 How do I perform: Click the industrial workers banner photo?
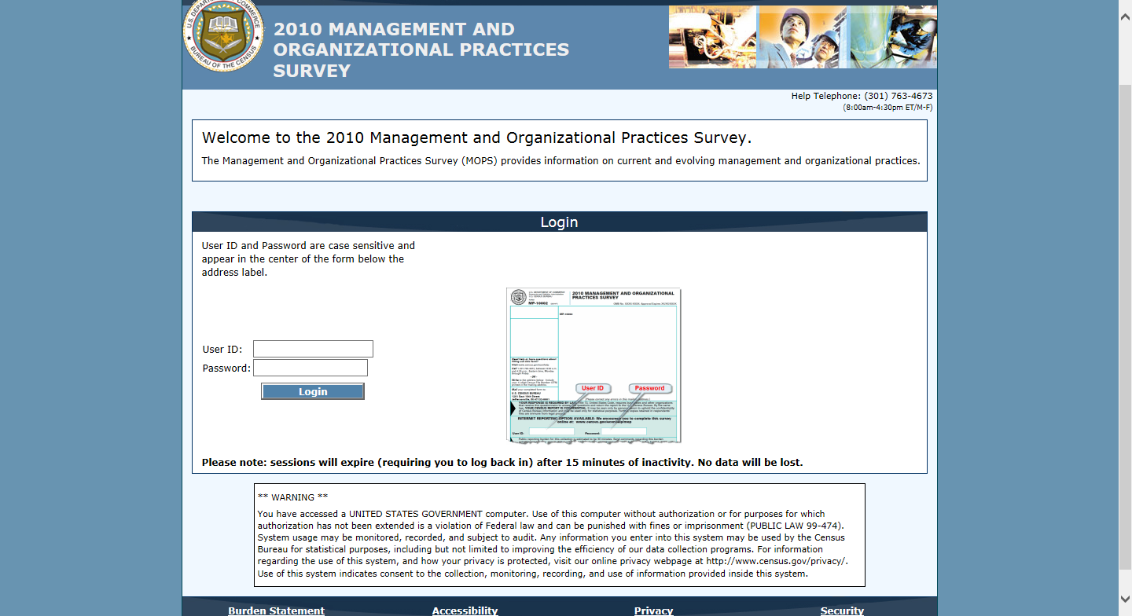803,37
